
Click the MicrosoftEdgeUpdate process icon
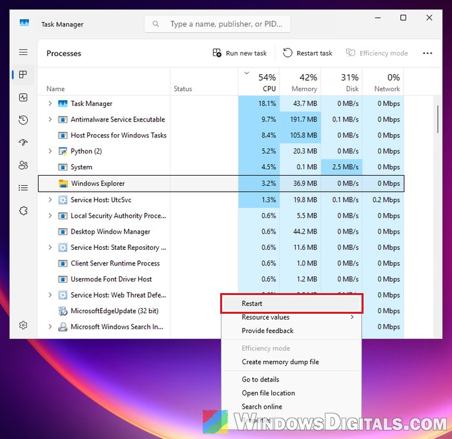click(63, 311)
